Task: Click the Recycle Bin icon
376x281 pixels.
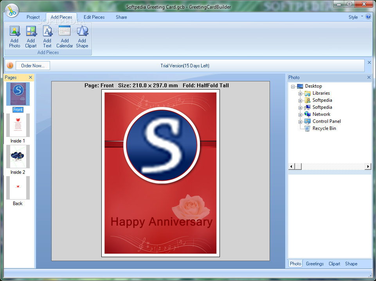Action: (x=308, y=128)
